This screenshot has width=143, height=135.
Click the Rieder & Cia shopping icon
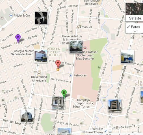tap(11, 15)
